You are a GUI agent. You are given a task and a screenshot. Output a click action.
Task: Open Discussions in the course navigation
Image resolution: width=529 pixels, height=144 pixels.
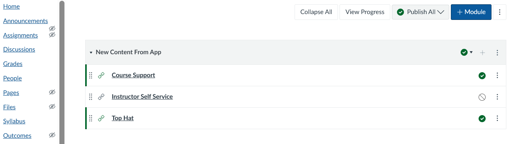19,49
